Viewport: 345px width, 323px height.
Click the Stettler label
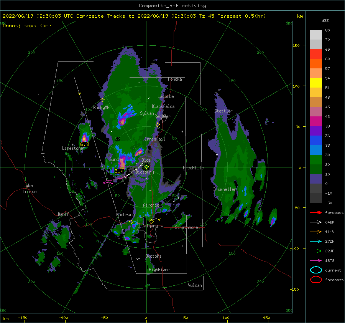pyautogui.click(x=223, y=111)
